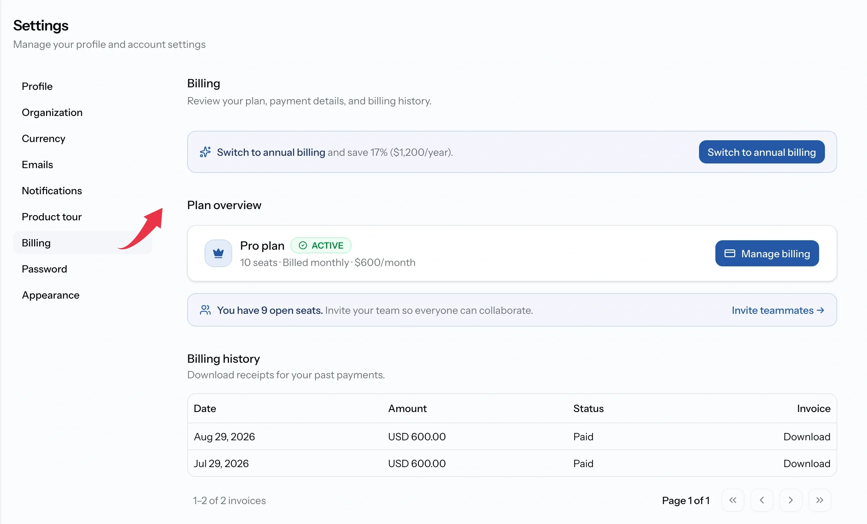The image size is (867, 524).
Task: Click the You have 9 open seats text
Action: coord(270,310)
